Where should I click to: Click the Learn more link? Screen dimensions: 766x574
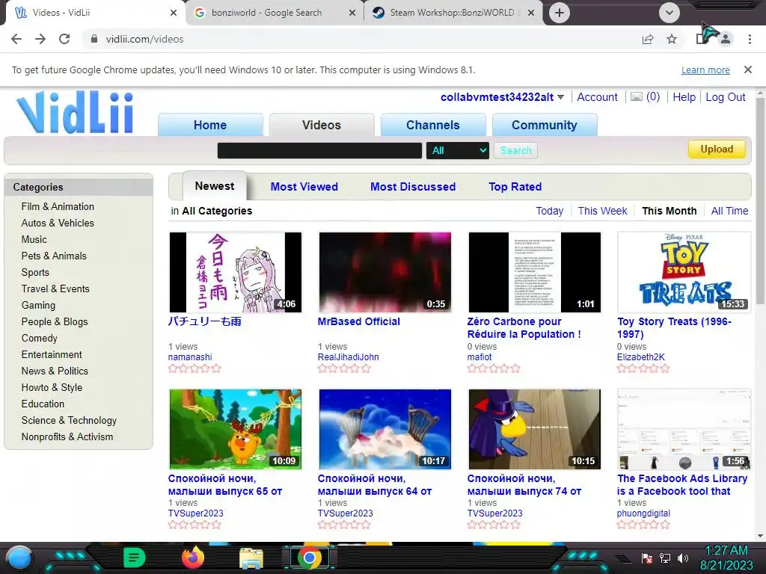click(705, 70)
